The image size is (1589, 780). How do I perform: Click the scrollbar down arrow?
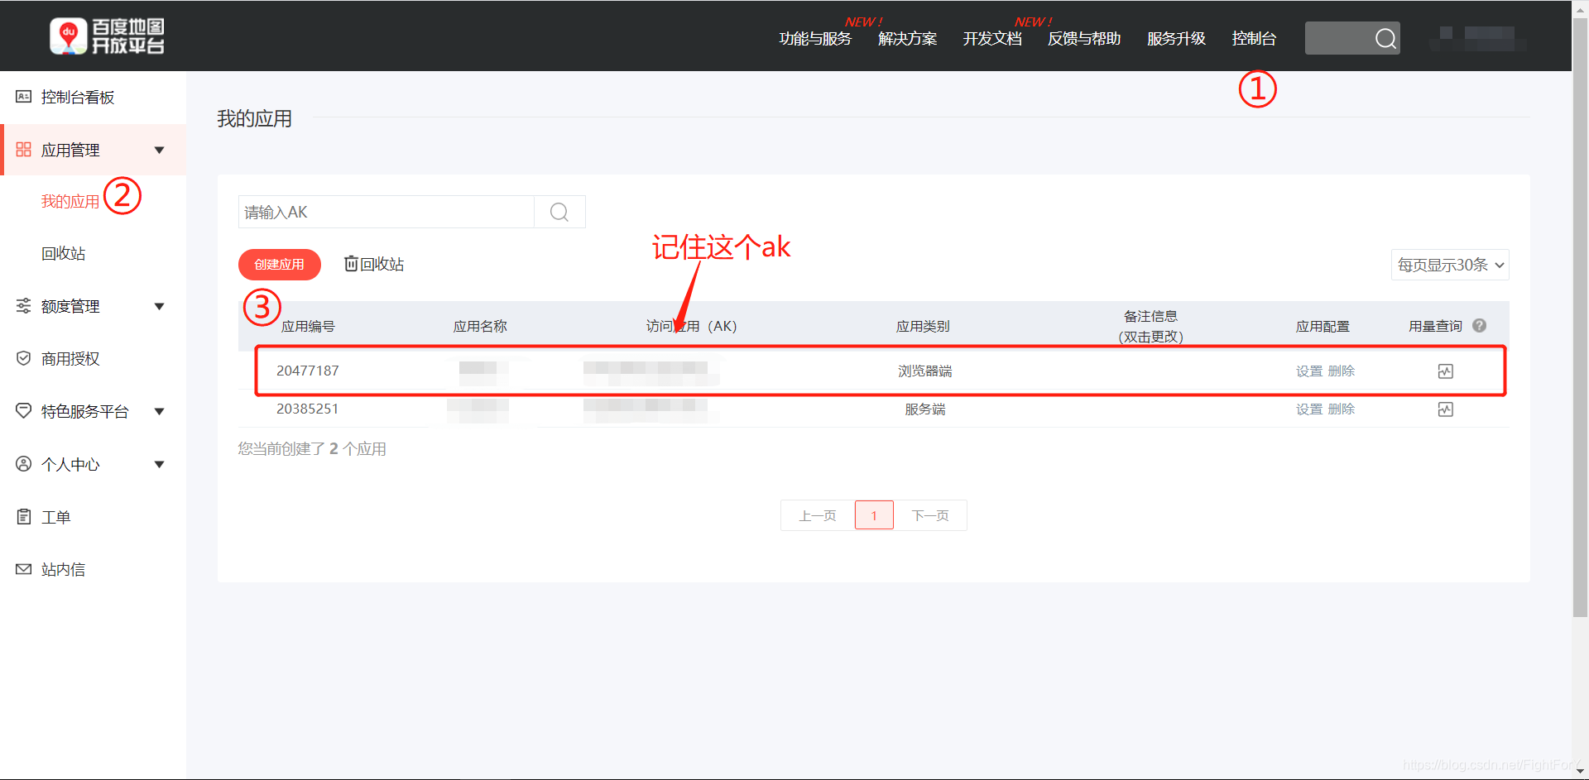[1580, 772]
